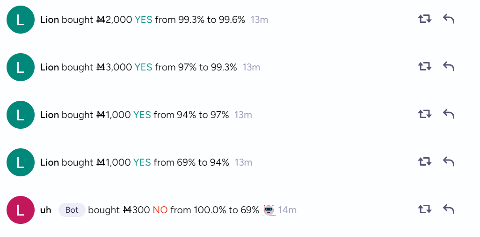Reply to Lion's bet from 94% to 97%
This screenshot has width=480, height=237.
[449, 114]
